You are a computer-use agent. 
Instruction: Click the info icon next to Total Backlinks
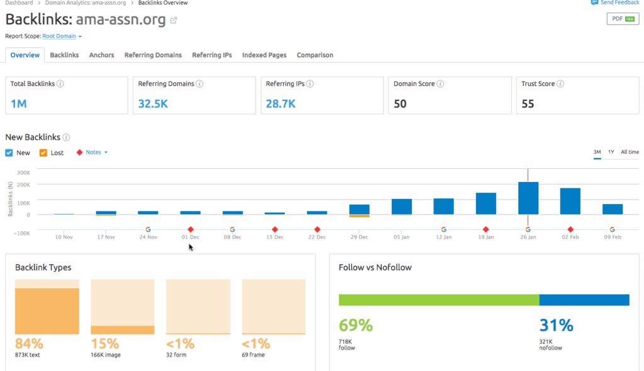(x=60, y=83)
